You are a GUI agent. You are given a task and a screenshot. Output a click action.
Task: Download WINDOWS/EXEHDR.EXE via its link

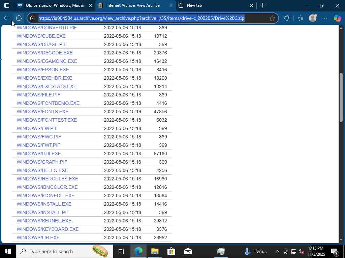[x=44, y=78]
